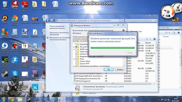Click the search field Поиск: Программы и компоненты
Image resolution: width=182 pixels, height=102 pixels.
point(141,20)
